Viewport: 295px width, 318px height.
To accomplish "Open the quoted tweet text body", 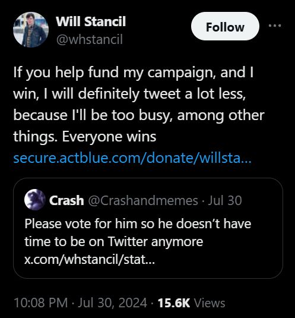I will pos(138,241).
